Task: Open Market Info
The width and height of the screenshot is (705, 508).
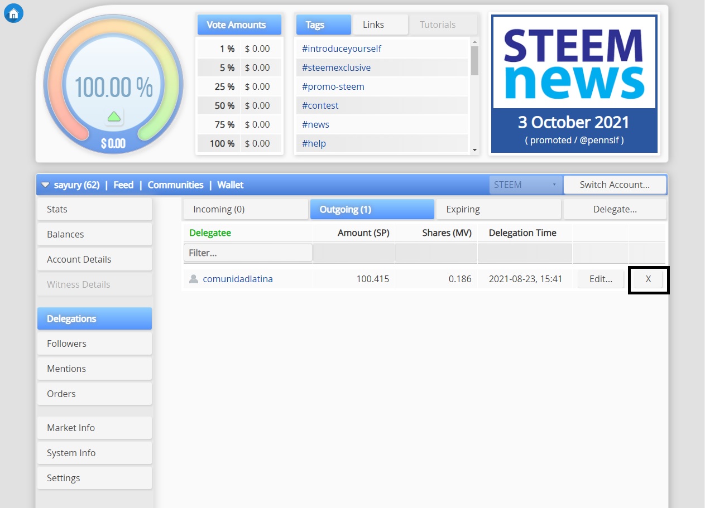Action: coord(94,428)
